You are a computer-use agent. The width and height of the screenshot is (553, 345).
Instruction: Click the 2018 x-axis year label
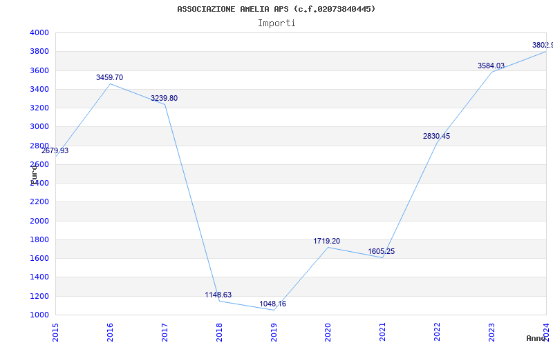coord(219,332)
